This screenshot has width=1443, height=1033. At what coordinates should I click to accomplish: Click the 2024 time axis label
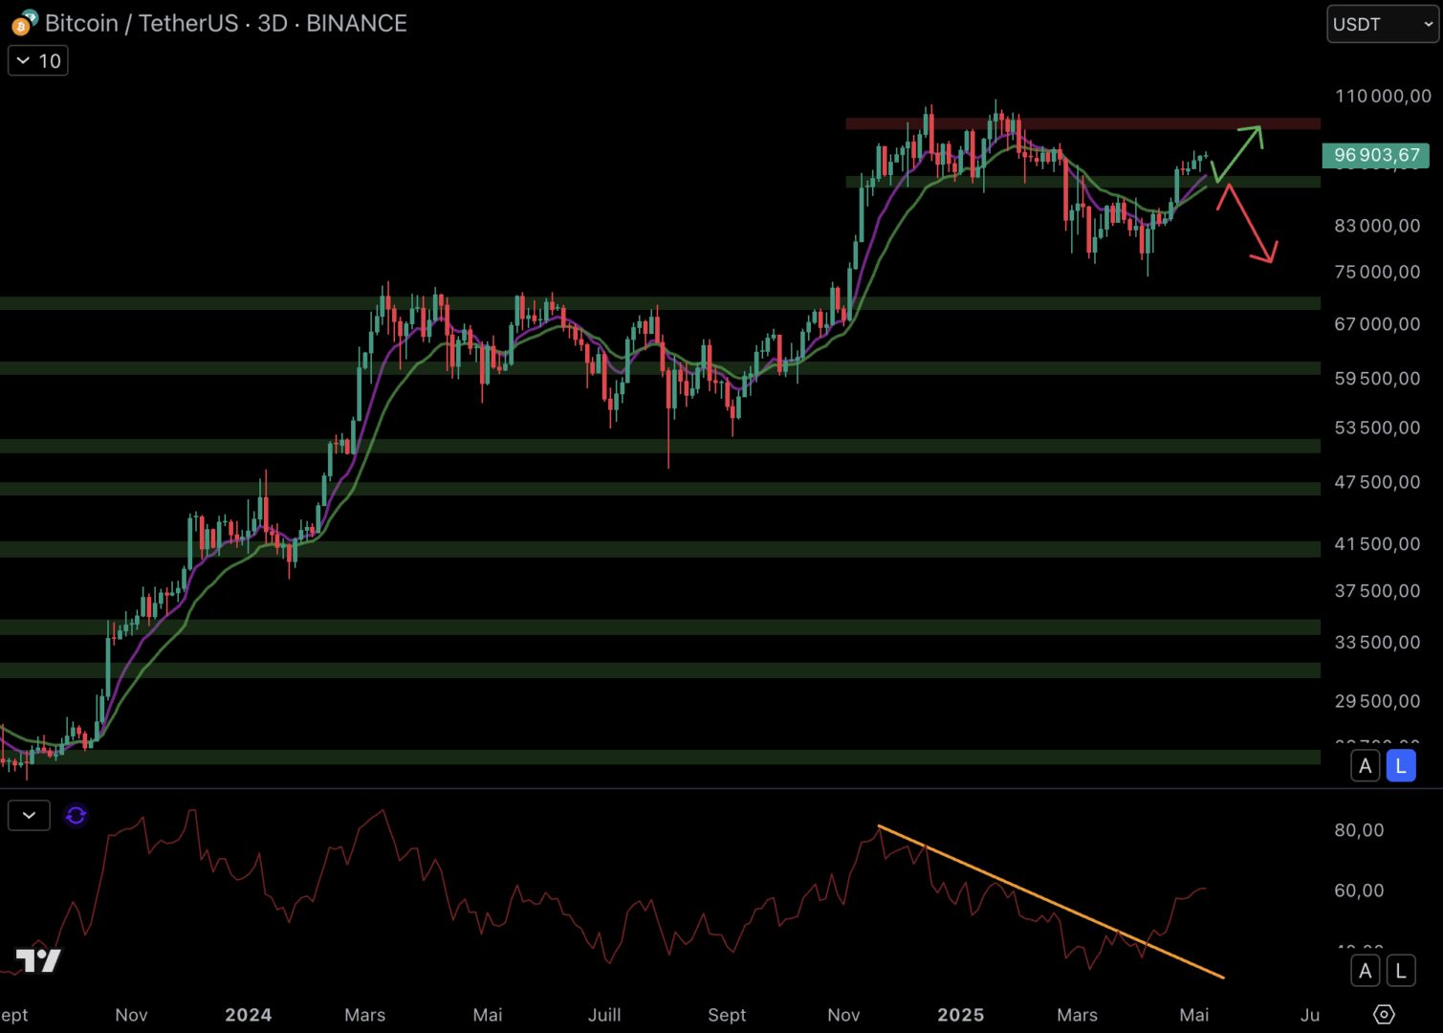coord(249,1015)
